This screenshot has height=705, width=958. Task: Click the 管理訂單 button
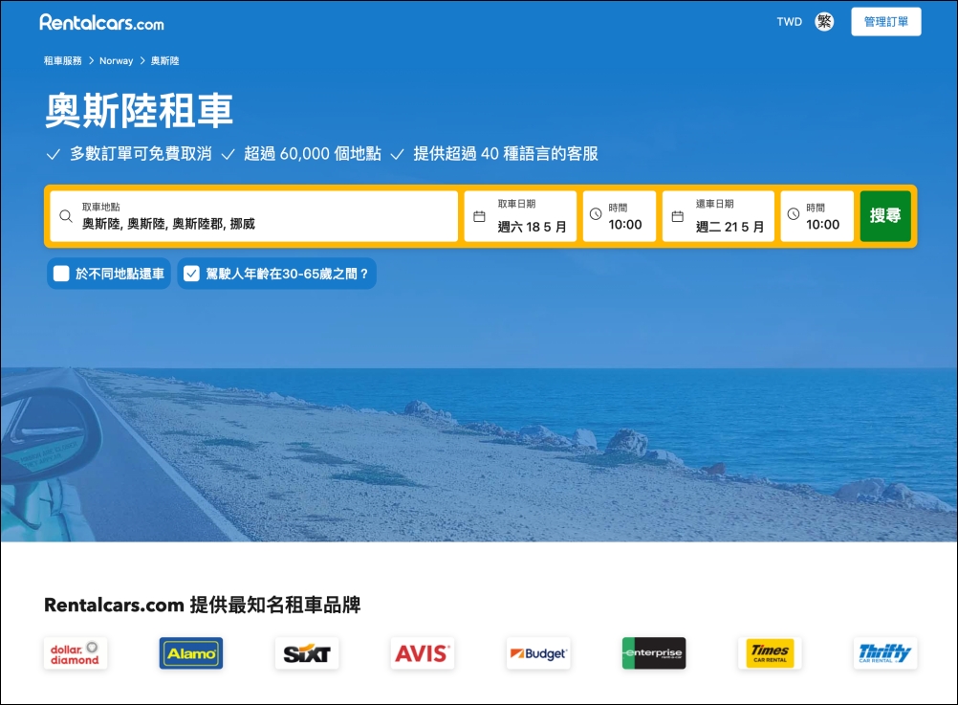[886, 22]
